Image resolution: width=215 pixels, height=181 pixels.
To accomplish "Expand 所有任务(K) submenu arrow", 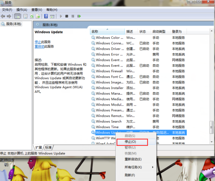I will click(153, 167).
